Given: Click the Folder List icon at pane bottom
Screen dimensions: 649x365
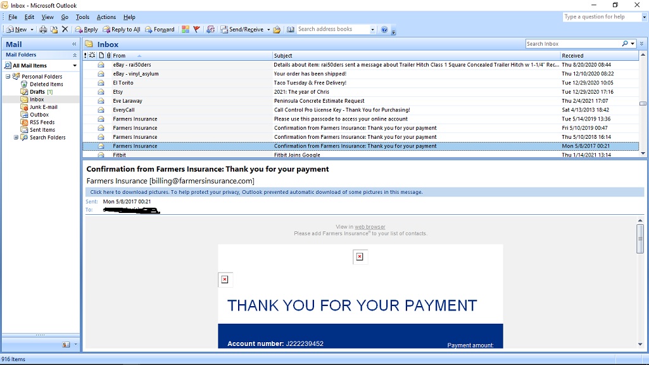Looking at the screenshot, I should click(x=66, y=344).
